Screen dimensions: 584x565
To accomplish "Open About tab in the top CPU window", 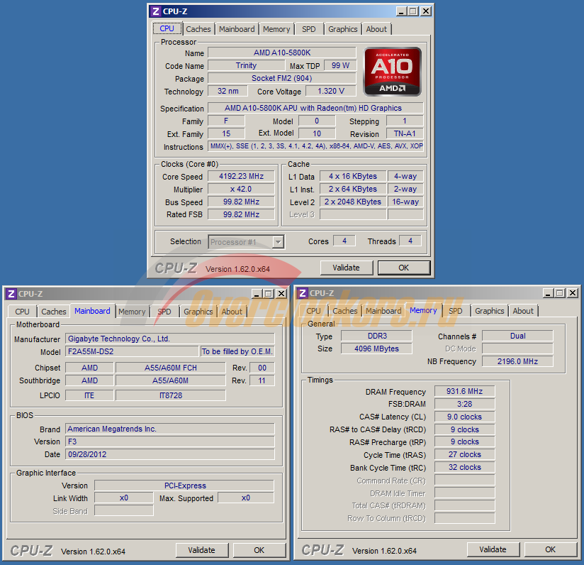I will pyautogui.click(x=376, y=29).
